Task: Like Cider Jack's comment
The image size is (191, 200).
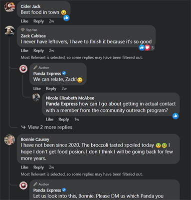Action: 24,21
